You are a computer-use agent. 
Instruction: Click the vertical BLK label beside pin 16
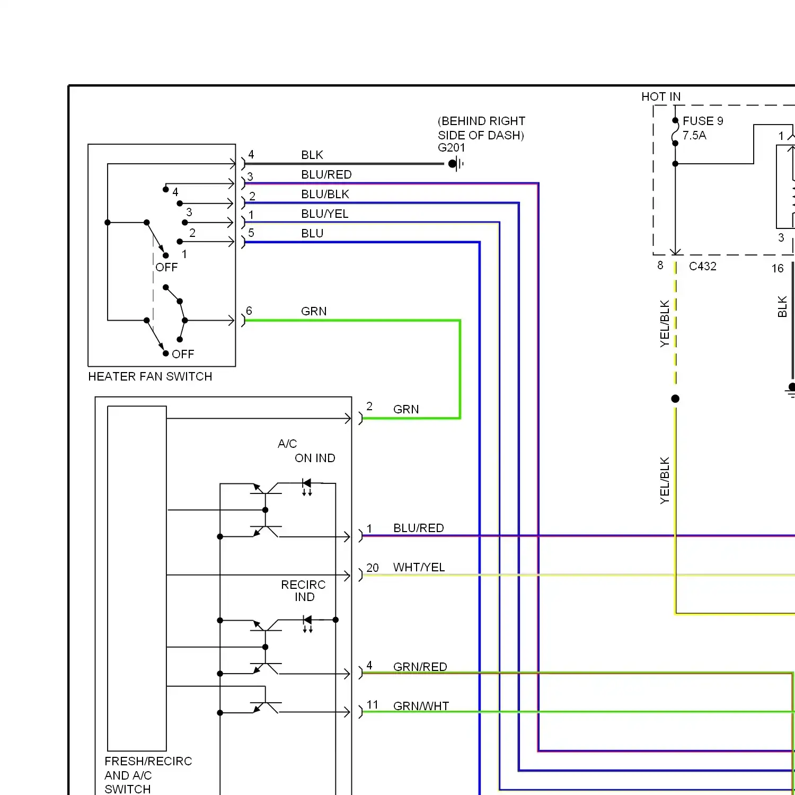(782, 307)
